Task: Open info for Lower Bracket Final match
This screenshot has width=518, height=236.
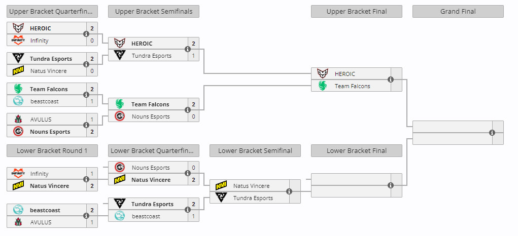Action: [391, 185]
